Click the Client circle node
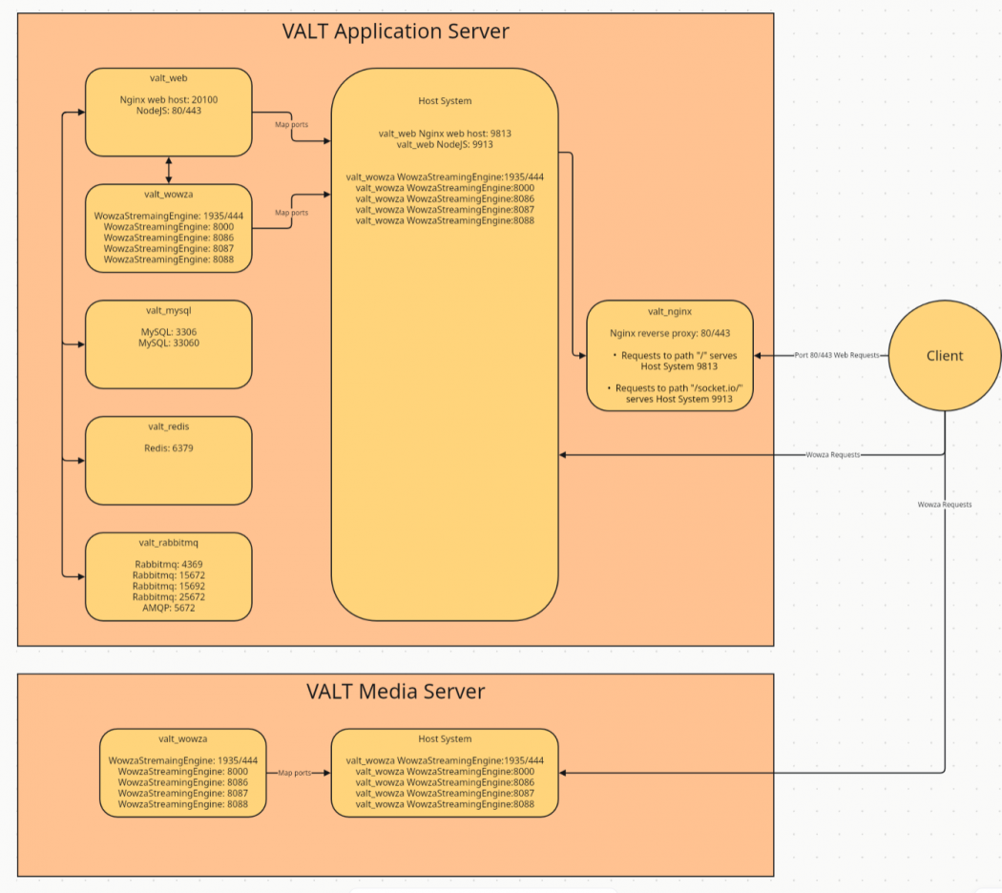1002x893 pixels. click(x=945, y=356)
